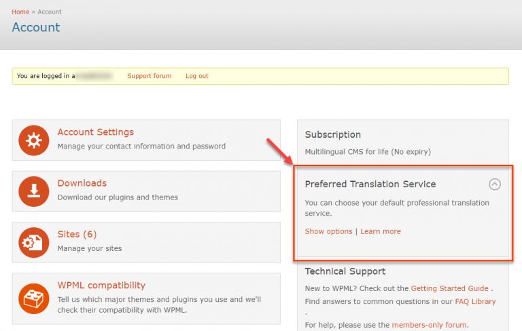Open the Sites (6) heading link
The height and width of the screenshot is (331, 522).
77,234
